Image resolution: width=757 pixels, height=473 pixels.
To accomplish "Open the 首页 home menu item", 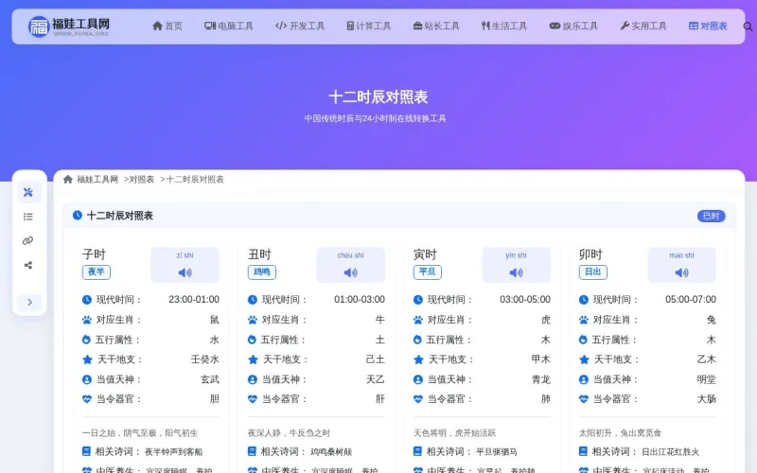I will pyautogui.click(x=167, y=26).
